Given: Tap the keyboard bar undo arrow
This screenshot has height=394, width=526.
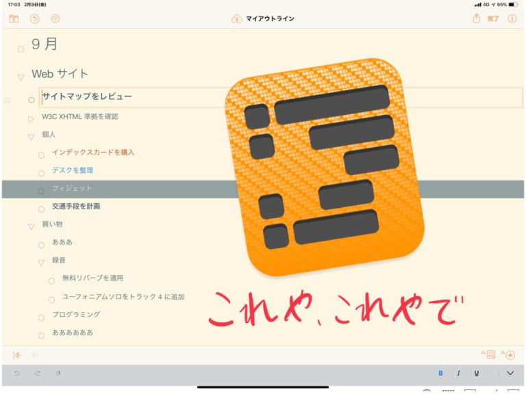Looking at the screenshot, I should (16, 373).
